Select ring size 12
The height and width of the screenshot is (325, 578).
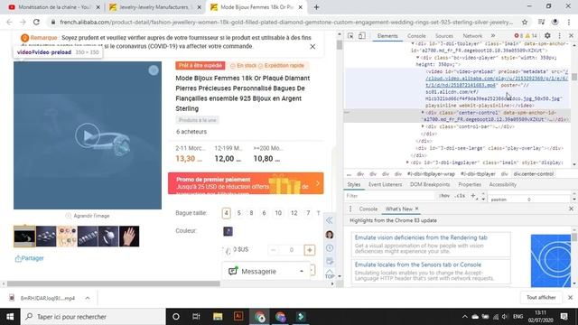(x=294, y=213)
